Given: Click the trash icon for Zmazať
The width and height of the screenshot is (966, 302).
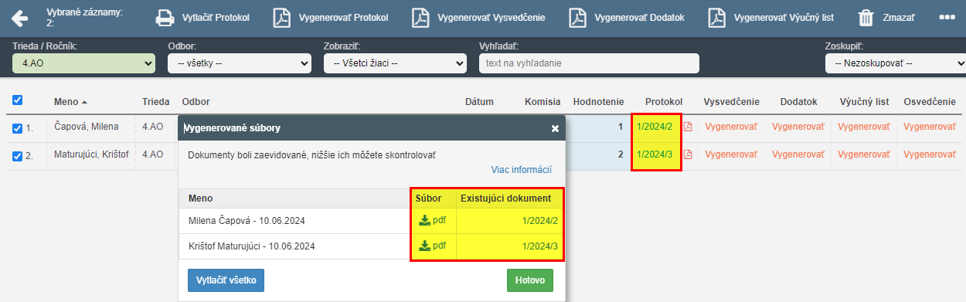Looking at the screenshot, I should click(x=867, y=18).
